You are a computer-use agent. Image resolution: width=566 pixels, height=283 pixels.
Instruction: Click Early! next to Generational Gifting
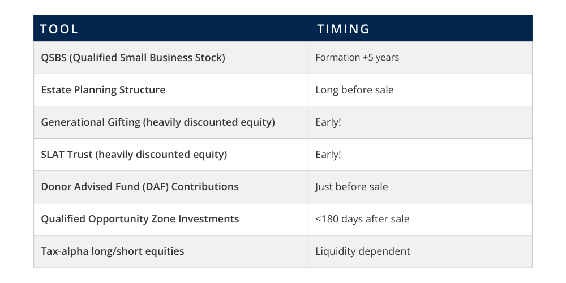(328, 122)
